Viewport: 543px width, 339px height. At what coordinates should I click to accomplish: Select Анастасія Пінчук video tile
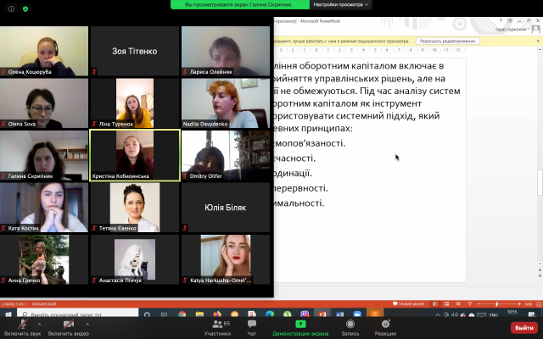coord(135,260)
